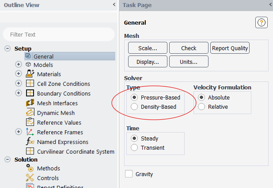This screenshot has width=273, height=188.
Task: Click the Filter Text input field
Action: (58, 34)
